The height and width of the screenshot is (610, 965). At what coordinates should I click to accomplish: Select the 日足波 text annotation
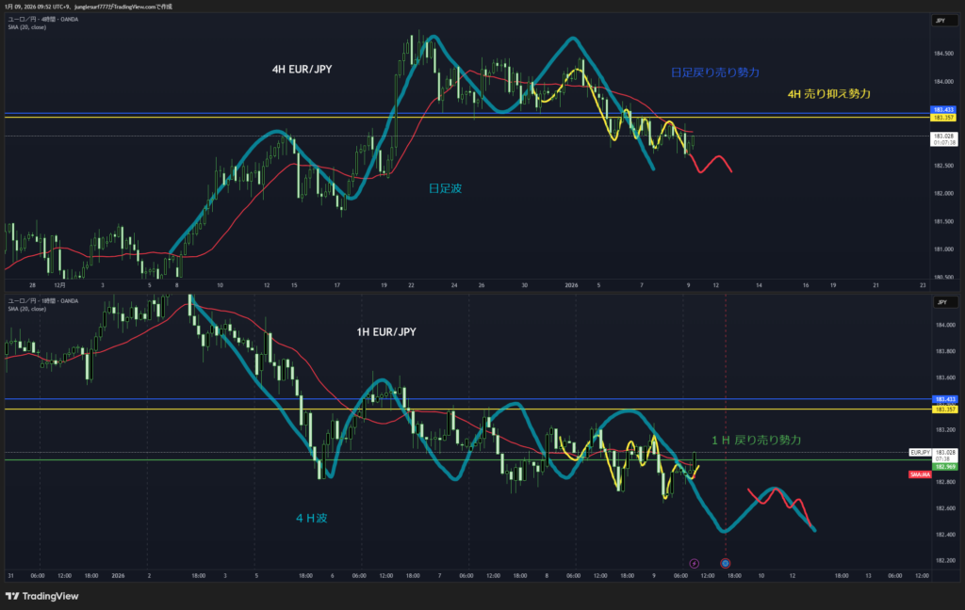(x=446, y=188)
